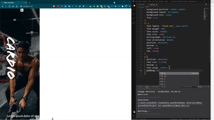Go back in the browser
The height and width of the screenshot is (120, 214).
pyautogui.click(x=2, y=6)
